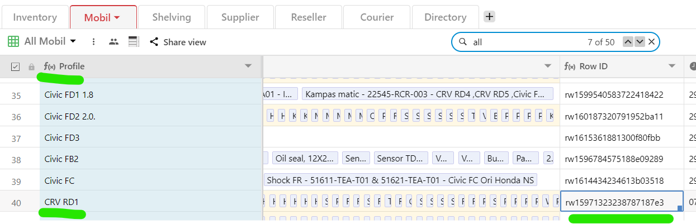Image resolution: width=696 pixels, height=224 pixels.
Task: Open the Pa... chip in Civic FB2 row
Action: tap(525, 159)
